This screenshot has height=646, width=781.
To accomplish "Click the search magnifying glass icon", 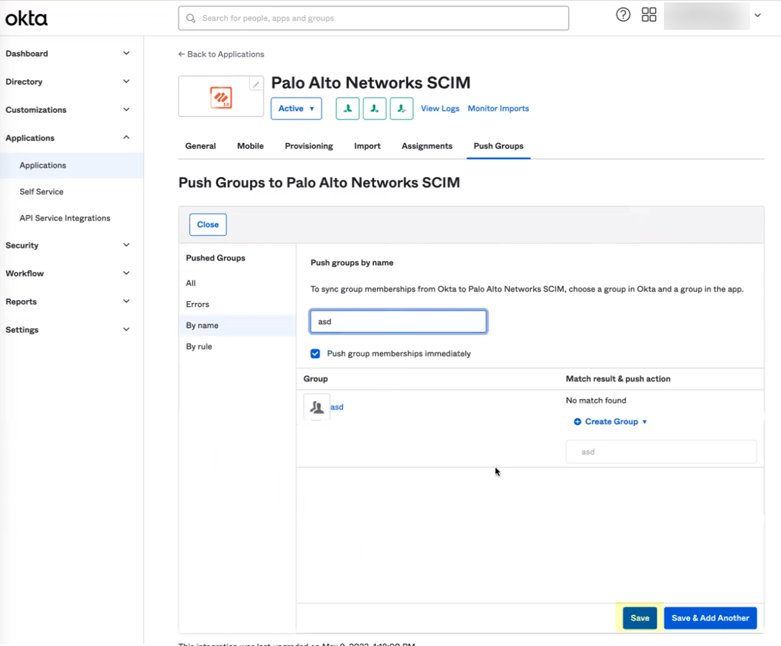I will 190,18.
